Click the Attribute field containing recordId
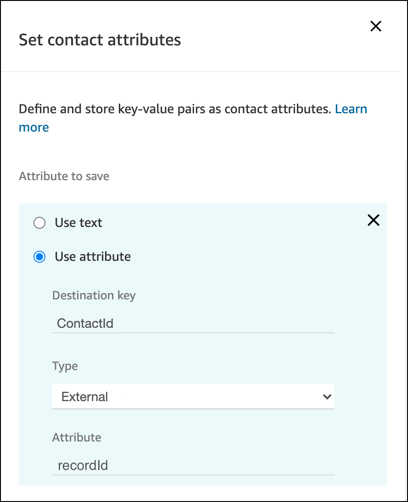 [x=193, y=465]
